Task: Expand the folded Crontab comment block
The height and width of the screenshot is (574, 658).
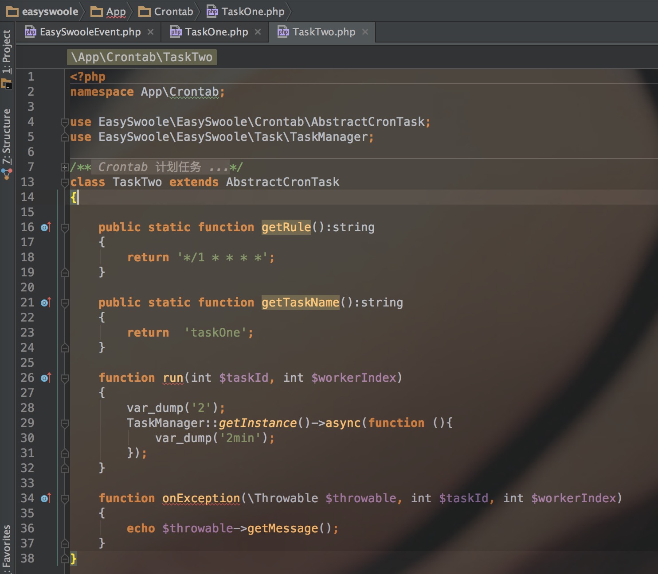Action: tap(65, 167)
